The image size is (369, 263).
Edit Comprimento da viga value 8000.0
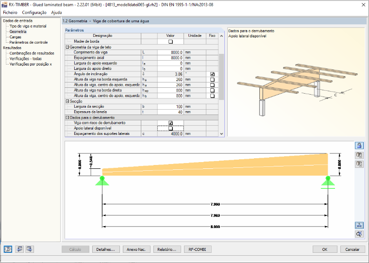pyautogui.click(x=170, y=52)
